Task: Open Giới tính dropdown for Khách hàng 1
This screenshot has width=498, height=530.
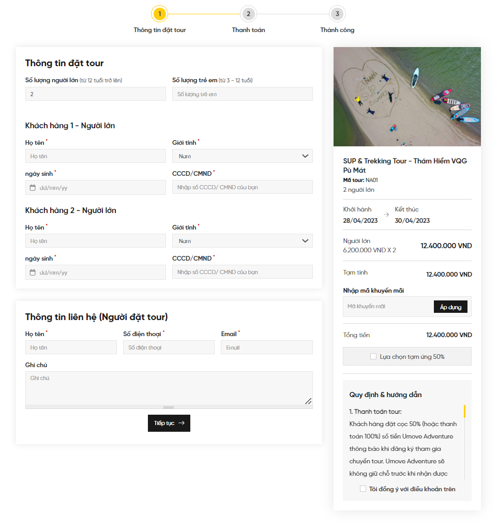Action: point(243,156)
